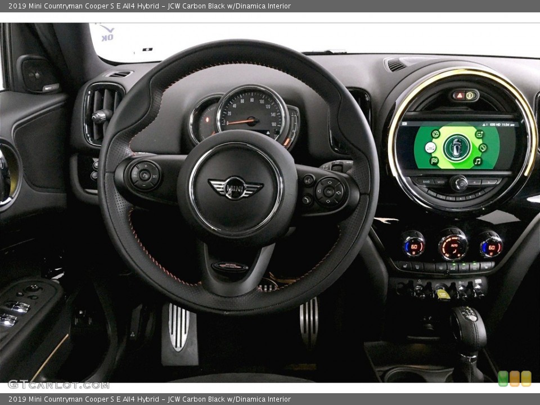Push the driver seat heating button
540x405 pixels.
tap(406, 266)
